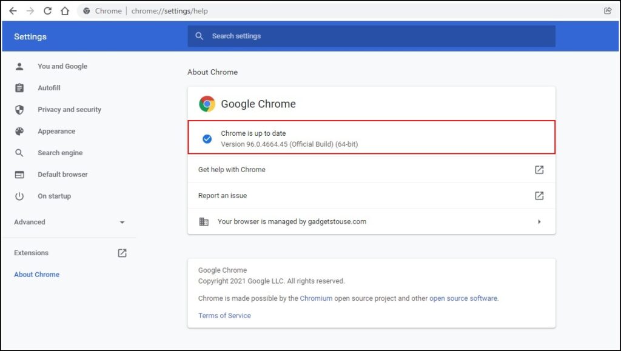Click Advanced in the sidebar
Screen dimensions: 621x351
[x=29, y=222]
